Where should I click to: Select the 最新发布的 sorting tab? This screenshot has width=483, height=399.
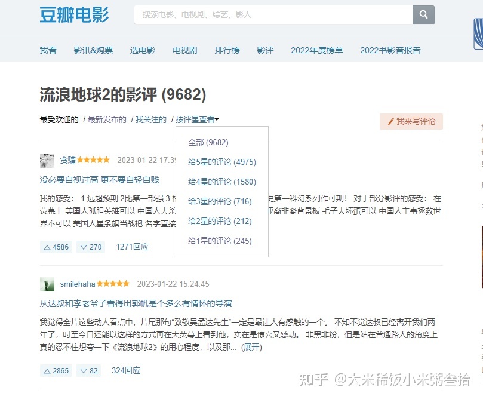coord(107,119)
